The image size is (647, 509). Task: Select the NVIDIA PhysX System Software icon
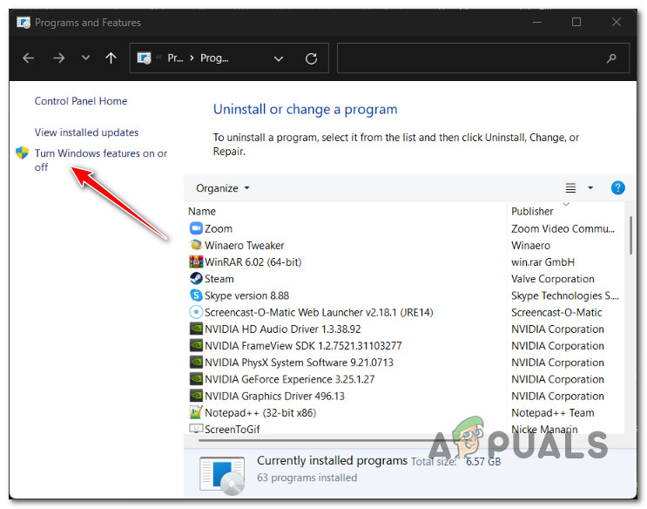pos(196,362)
